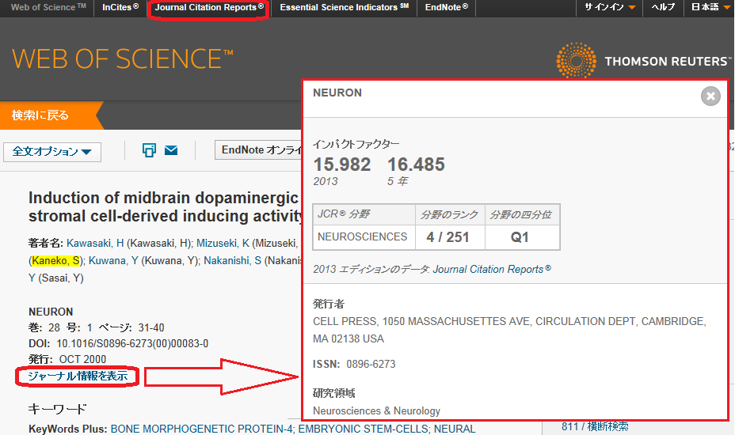Expand the サインイン sign-in dropdown

point(610,7)
